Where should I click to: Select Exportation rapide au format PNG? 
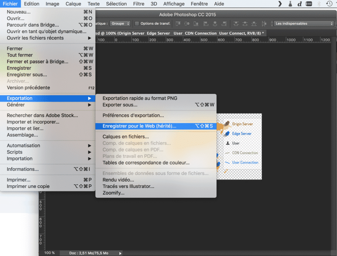point(140,98)
